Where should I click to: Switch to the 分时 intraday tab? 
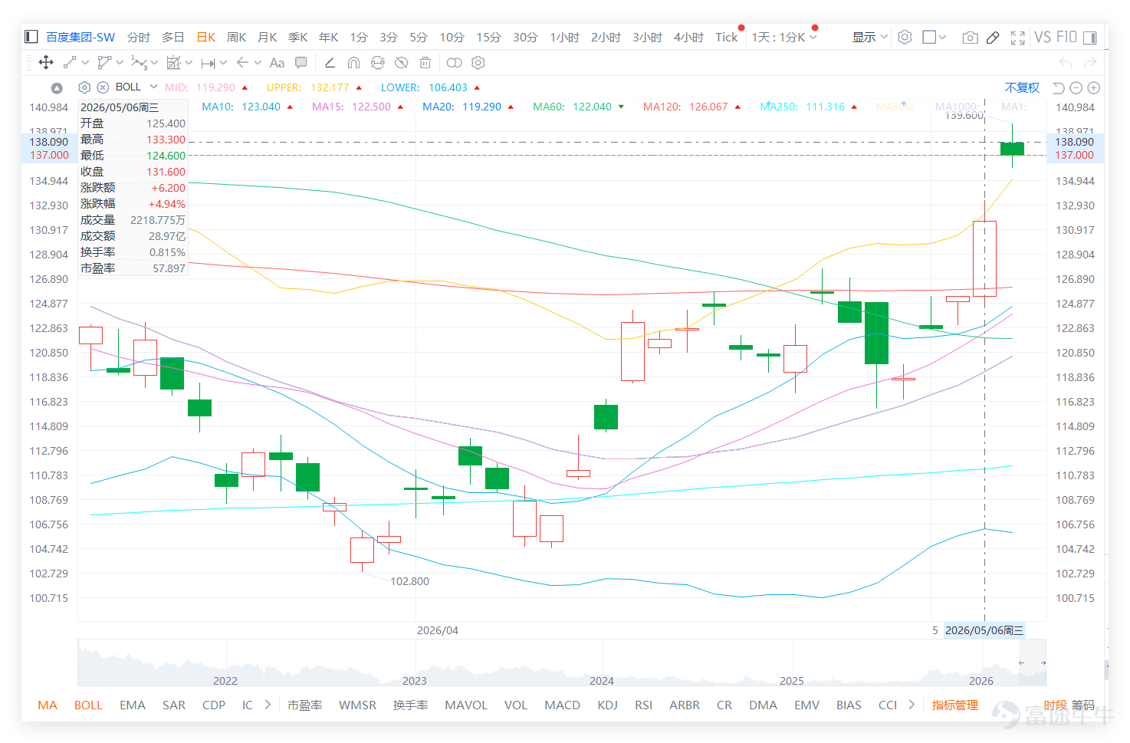pos(139,37)
